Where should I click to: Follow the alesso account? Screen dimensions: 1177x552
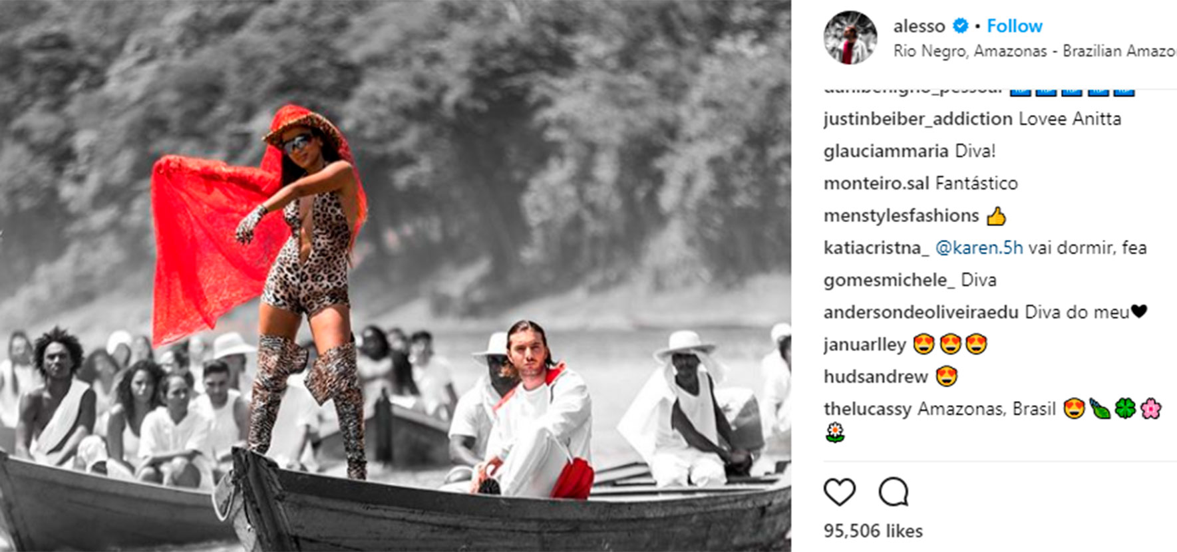1014,26
